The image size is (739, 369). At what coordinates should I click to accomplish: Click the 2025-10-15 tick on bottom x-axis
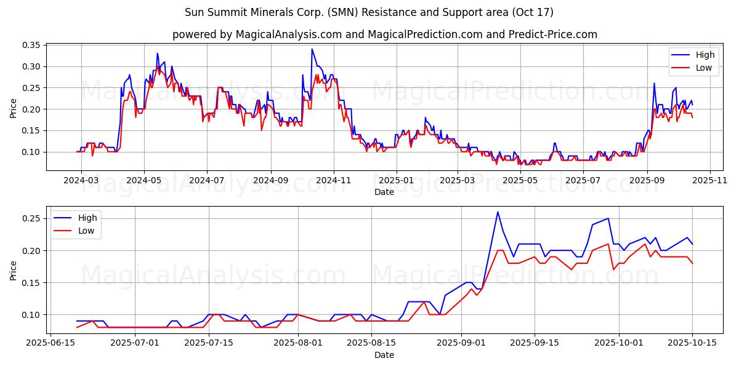pyautogui.click(x=692, y=344)
